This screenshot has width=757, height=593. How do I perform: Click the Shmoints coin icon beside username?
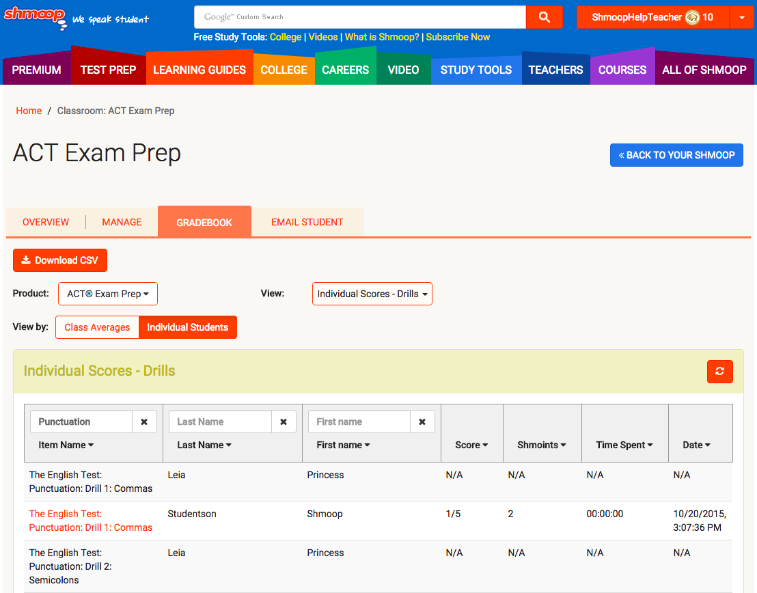pyautogui.click(x=692, y=17)
